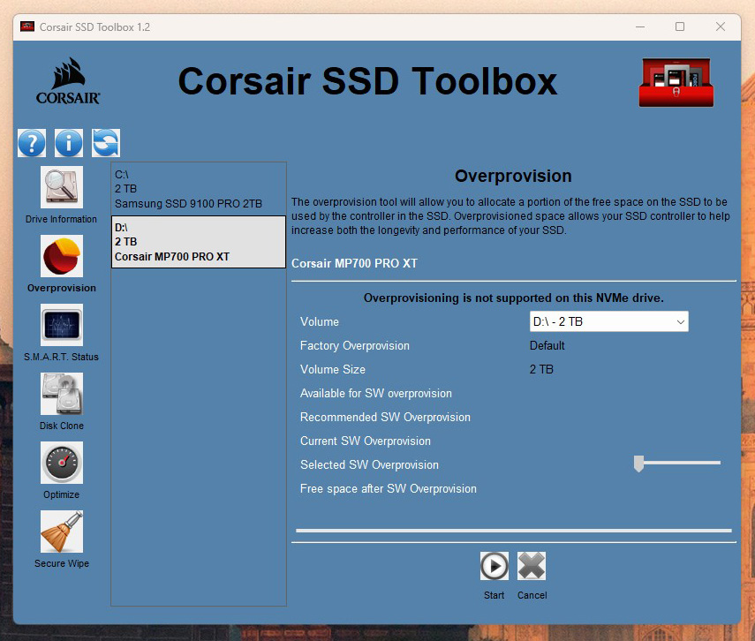Maximize the Corsair SSD Toolbox window
The image size is (755, 641).
(680, 27)
